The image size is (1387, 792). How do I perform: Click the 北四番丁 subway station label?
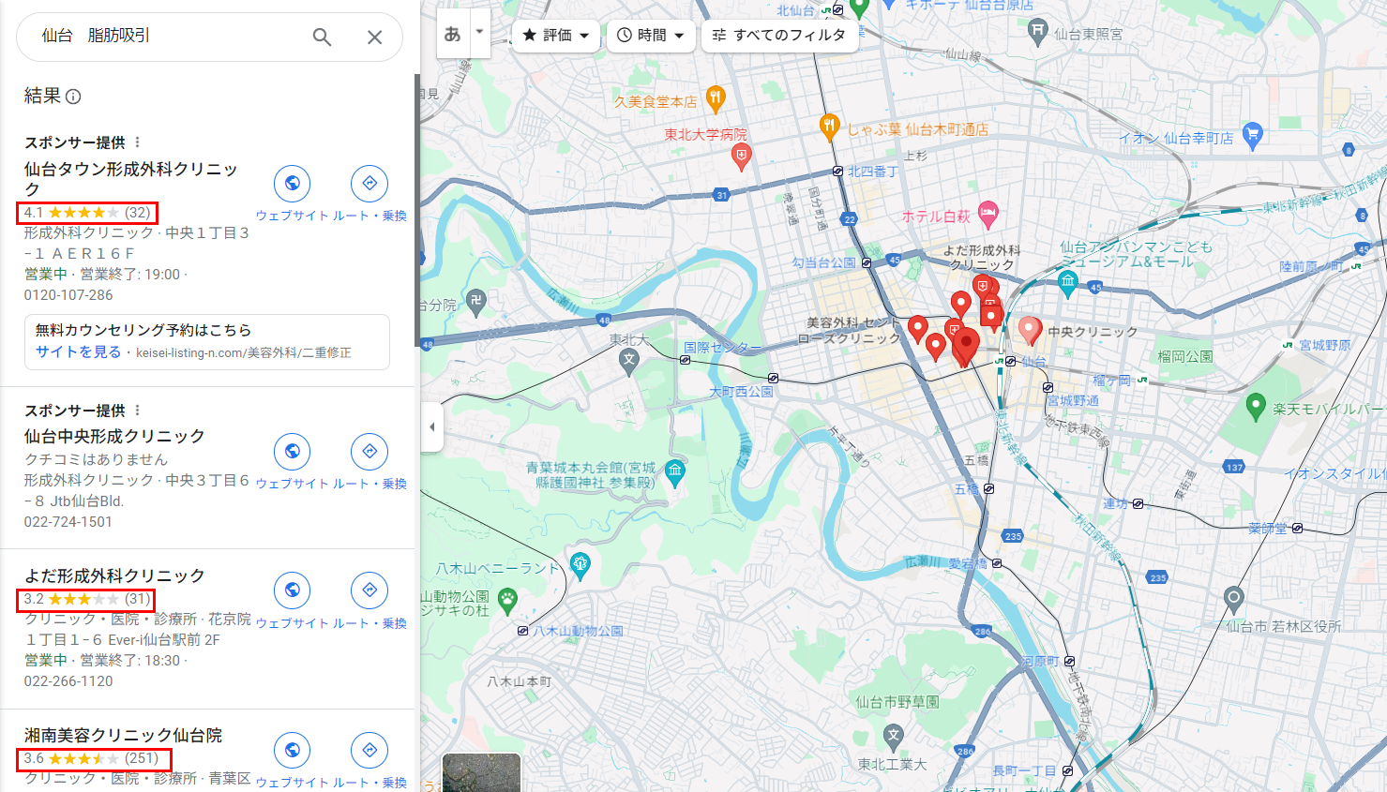(x=873, y=172)
